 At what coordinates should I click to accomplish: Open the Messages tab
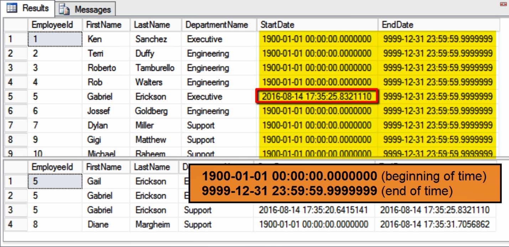point(85,9)
